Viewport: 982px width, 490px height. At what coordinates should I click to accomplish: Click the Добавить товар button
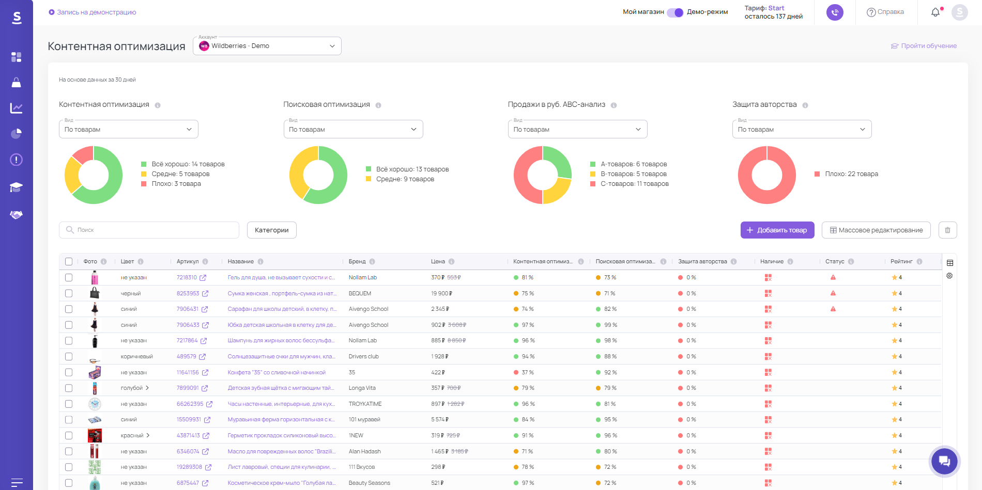coord(777,230)
